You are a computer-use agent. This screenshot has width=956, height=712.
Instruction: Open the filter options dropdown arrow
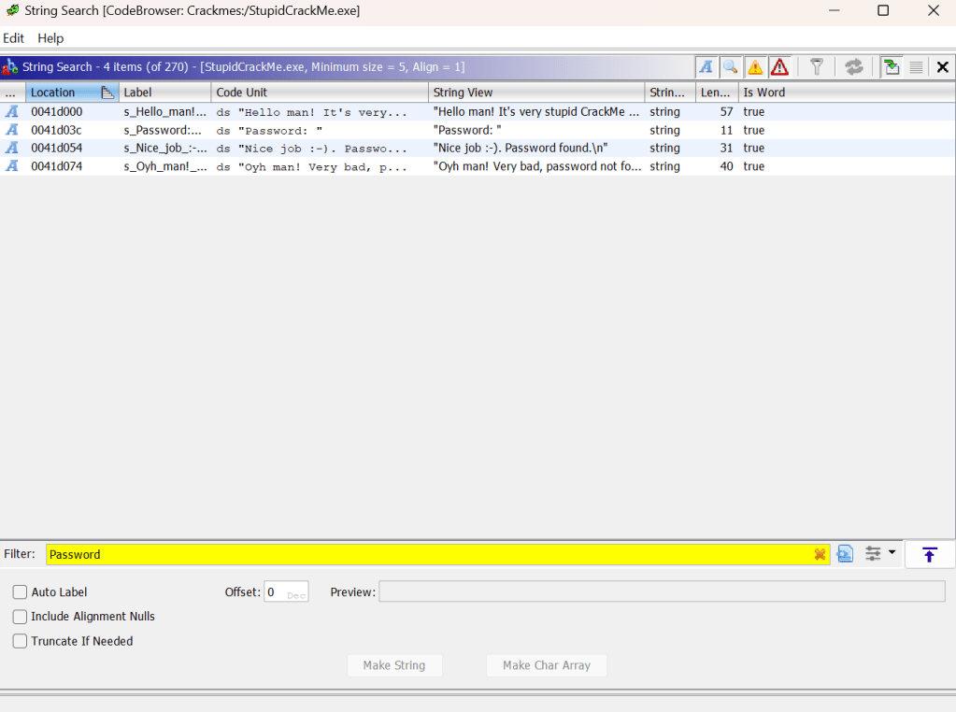892,553
